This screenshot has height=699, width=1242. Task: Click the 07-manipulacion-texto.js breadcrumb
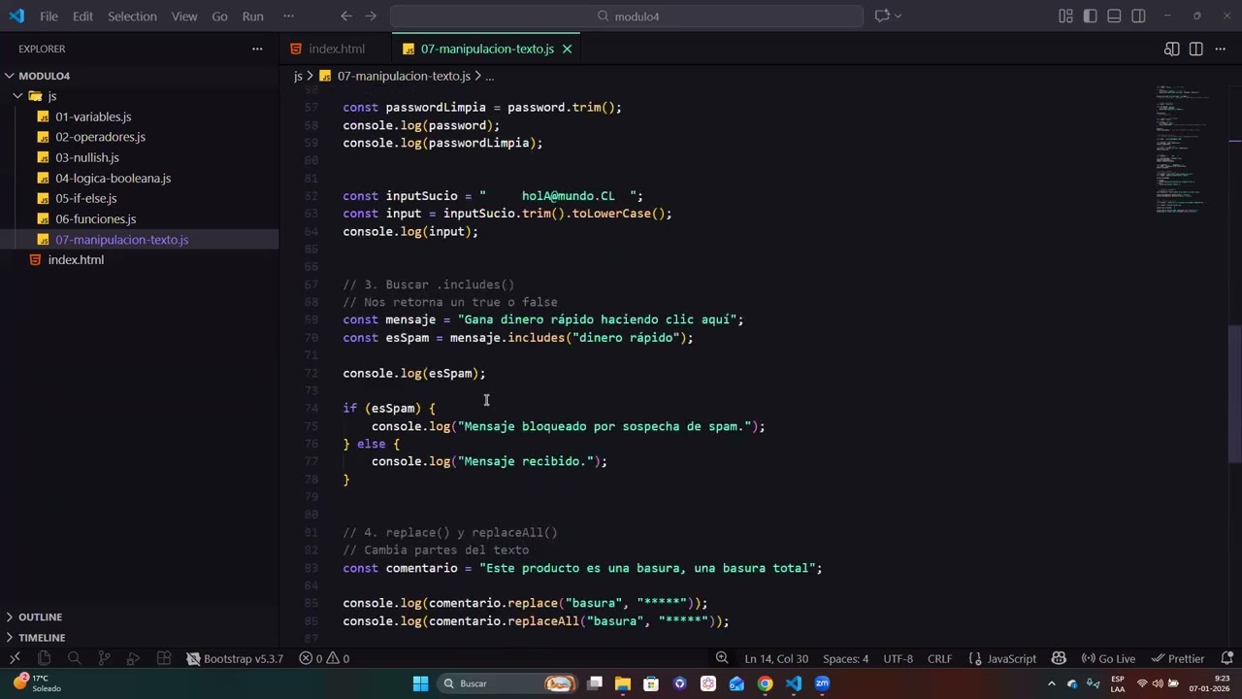point(403,76)
